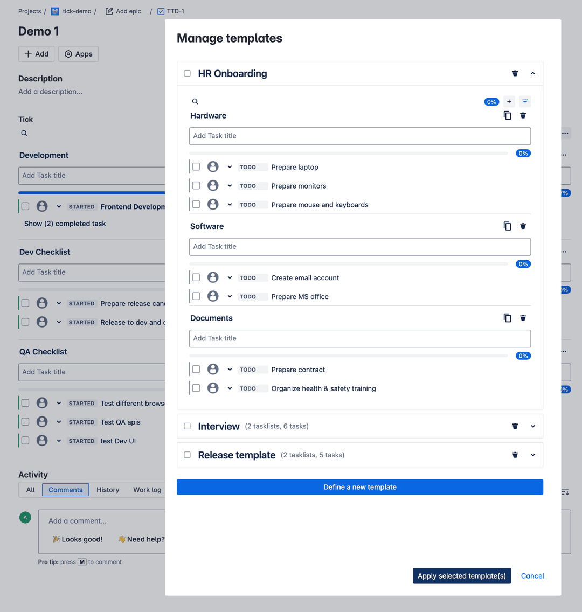Delete the Interview template
Image resolution: width=582 pixels, height=612 pixels.
pos(515,426)
